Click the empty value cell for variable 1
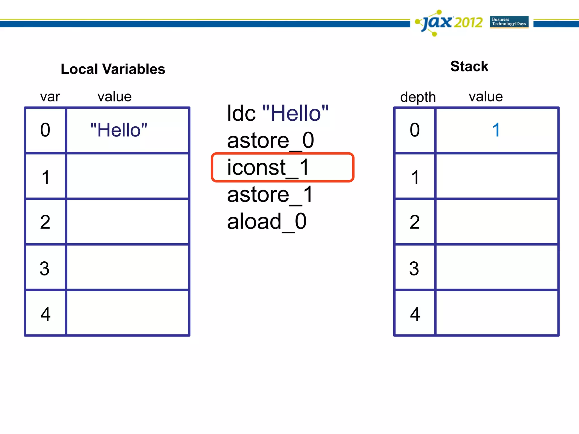Viewport: 579px width, 434px height. pyautogui.click(x=127, y=176)
